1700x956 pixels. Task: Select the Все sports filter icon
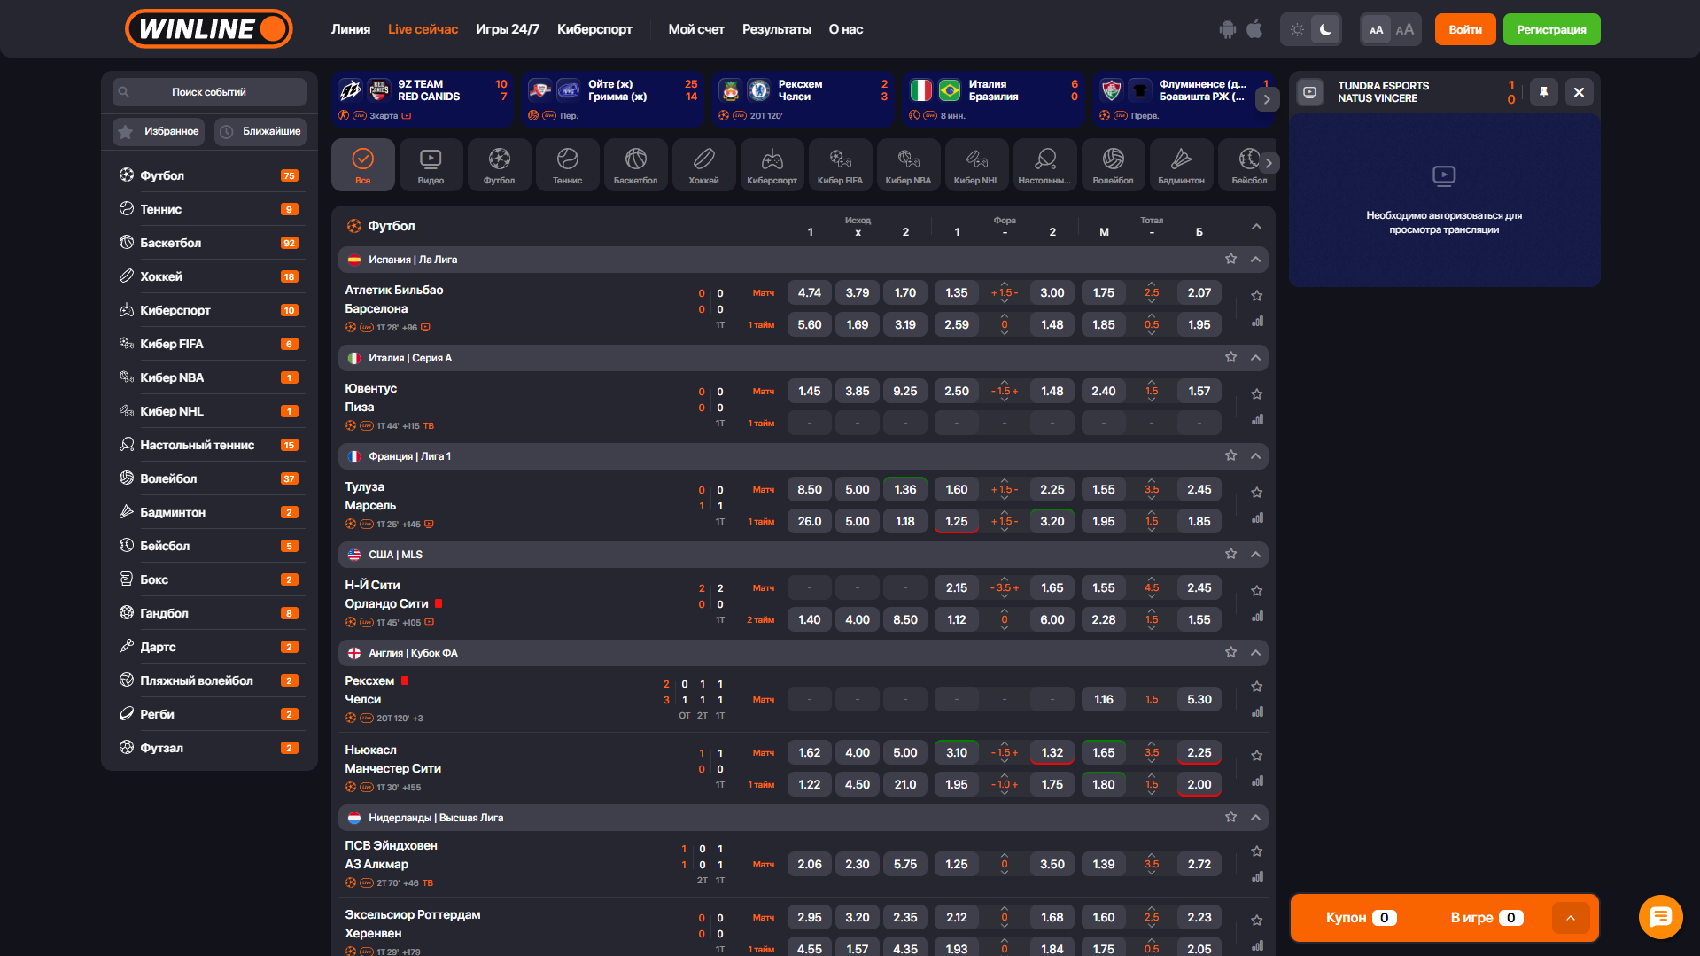pos(363,165)
